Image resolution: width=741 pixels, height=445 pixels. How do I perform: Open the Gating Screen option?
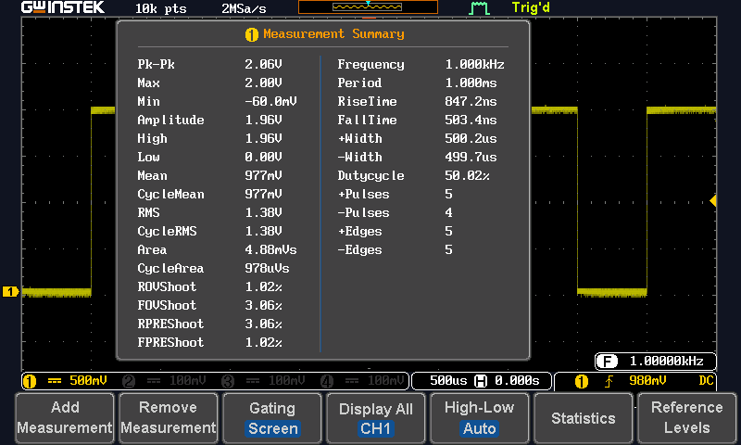[x=272, y=418]
